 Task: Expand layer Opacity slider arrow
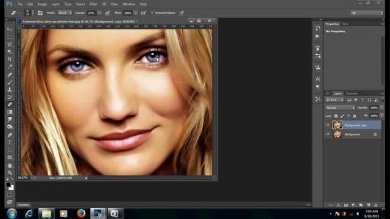click(382, 108)
